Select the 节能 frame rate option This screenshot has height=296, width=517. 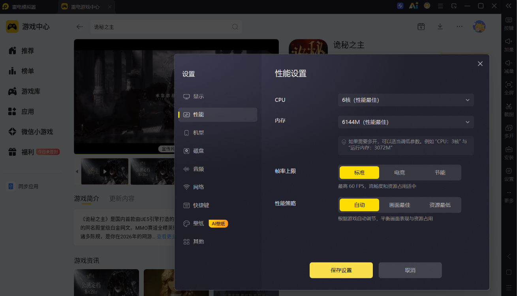[440, 172]
